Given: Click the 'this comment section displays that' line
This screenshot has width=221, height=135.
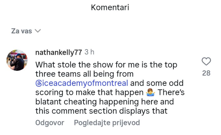Looking at the screenshot, I should click(101, 111).
